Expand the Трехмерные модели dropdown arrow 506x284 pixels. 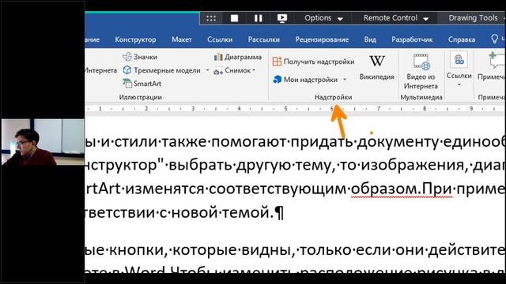click(207, 70)
